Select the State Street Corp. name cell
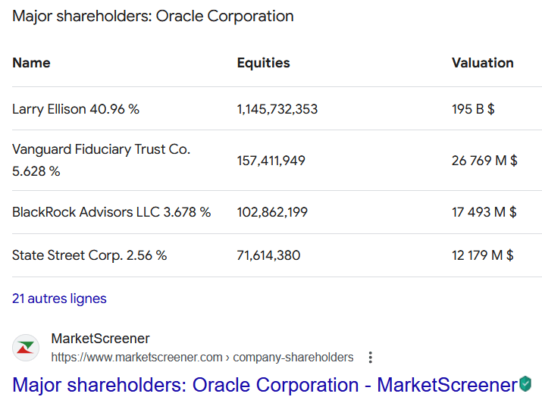The width and height of the screenshot is (542, 400). (x=89, y=255)
